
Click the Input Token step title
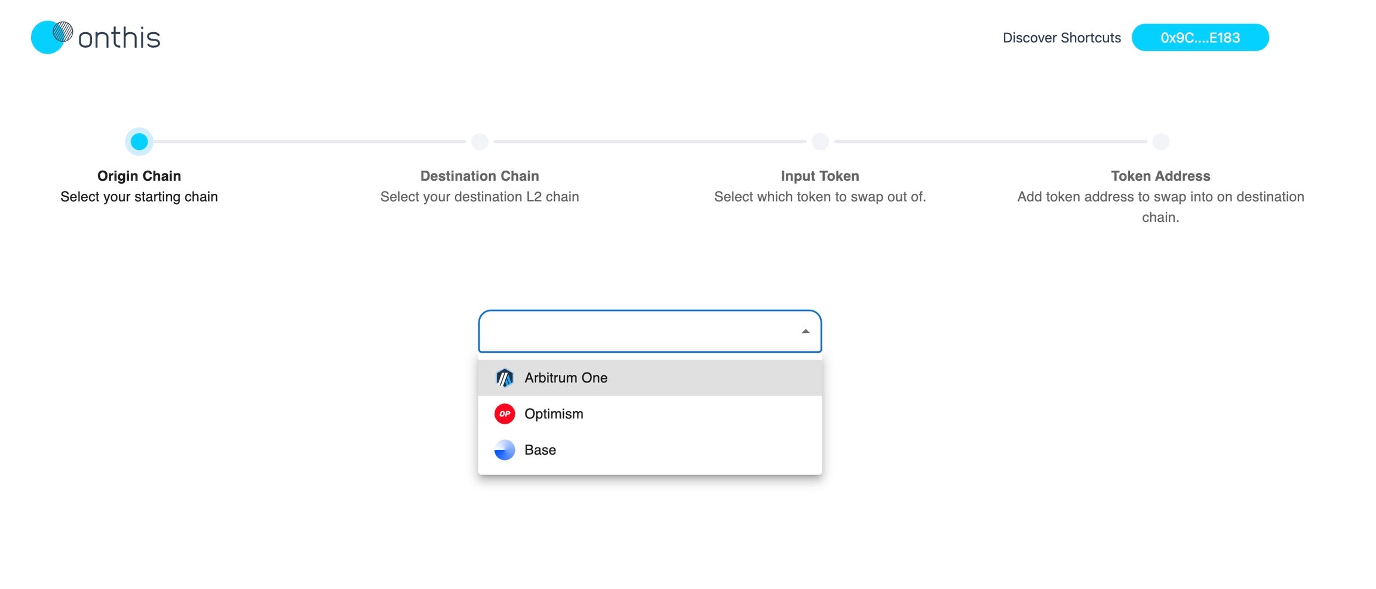820,176
